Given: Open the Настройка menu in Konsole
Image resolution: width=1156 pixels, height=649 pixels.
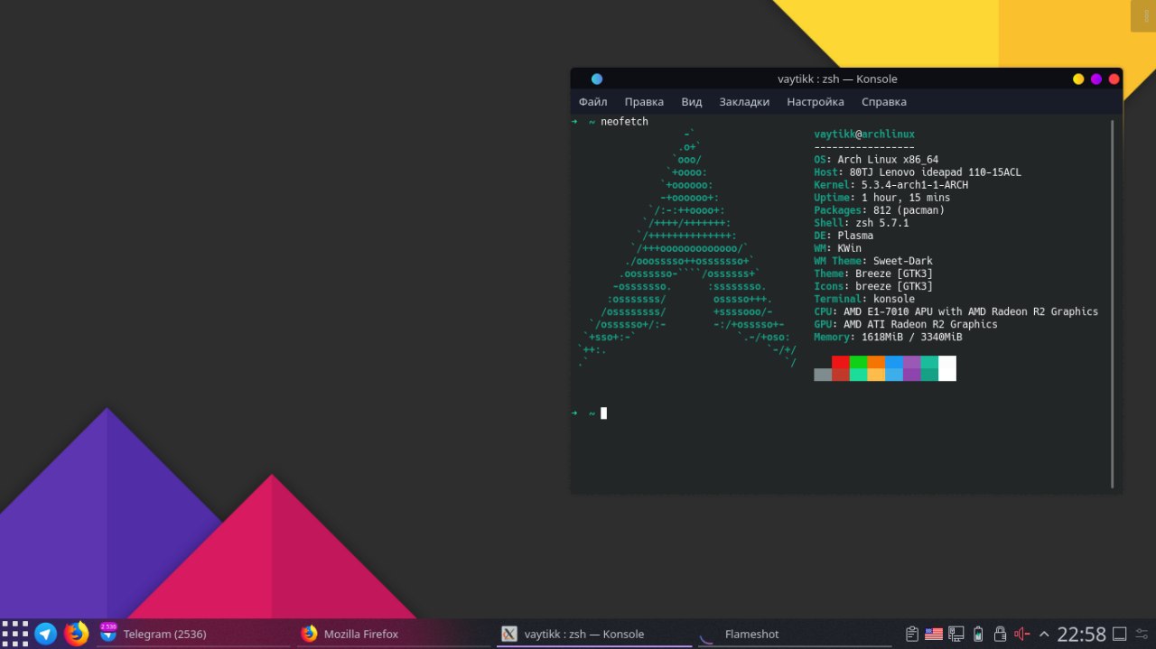Looking at the screenshot, I should click(x=815, y=102).
